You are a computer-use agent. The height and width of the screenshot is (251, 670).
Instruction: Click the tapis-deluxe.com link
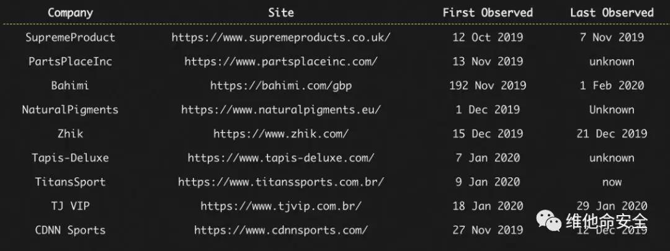pos(281,158)
